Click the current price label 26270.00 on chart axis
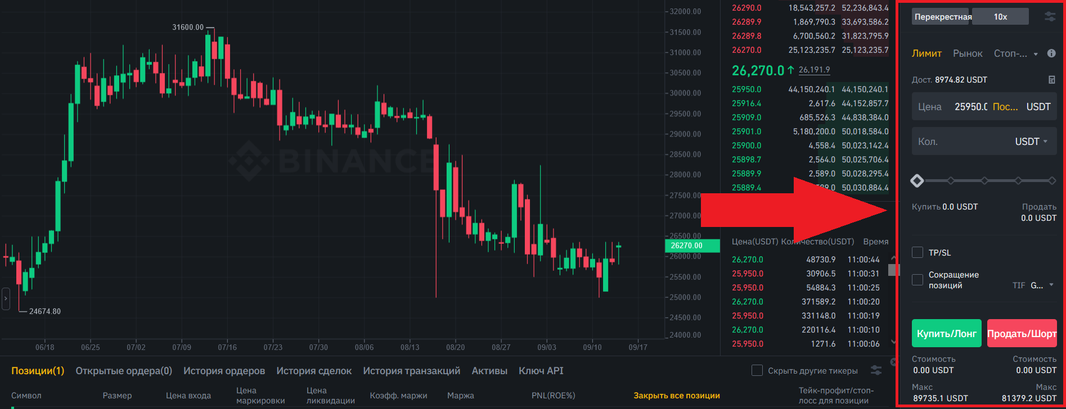 (x=692, y=246)
